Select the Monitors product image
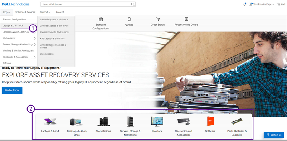Viewport: 287px width, 141px height. pos(157,121)
